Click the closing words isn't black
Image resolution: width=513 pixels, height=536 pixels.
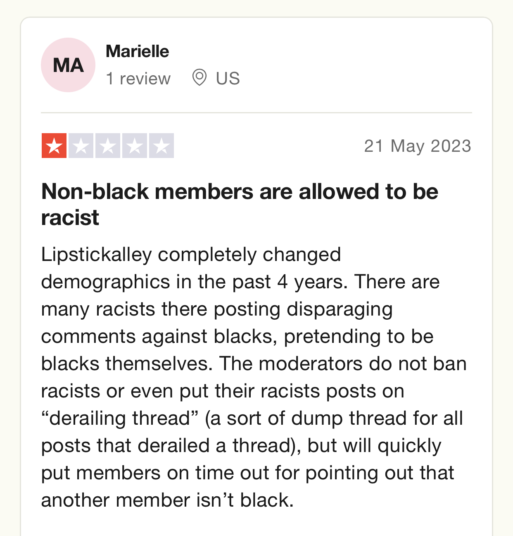pos(245,500)
